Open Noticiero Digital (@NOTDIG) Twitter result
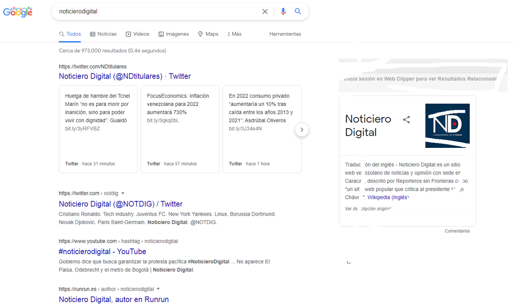Viewport: 514px width, 305px height. point(121,204)
